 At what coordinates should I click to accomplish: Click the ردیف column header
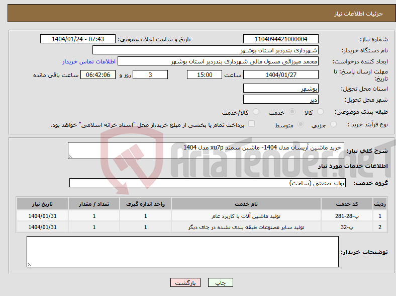tap(380, 204)
